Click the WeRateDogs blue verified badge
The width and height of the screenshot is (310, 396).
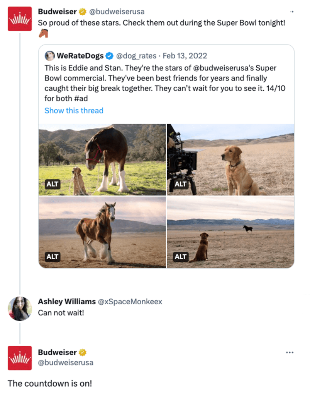[109, 56]
